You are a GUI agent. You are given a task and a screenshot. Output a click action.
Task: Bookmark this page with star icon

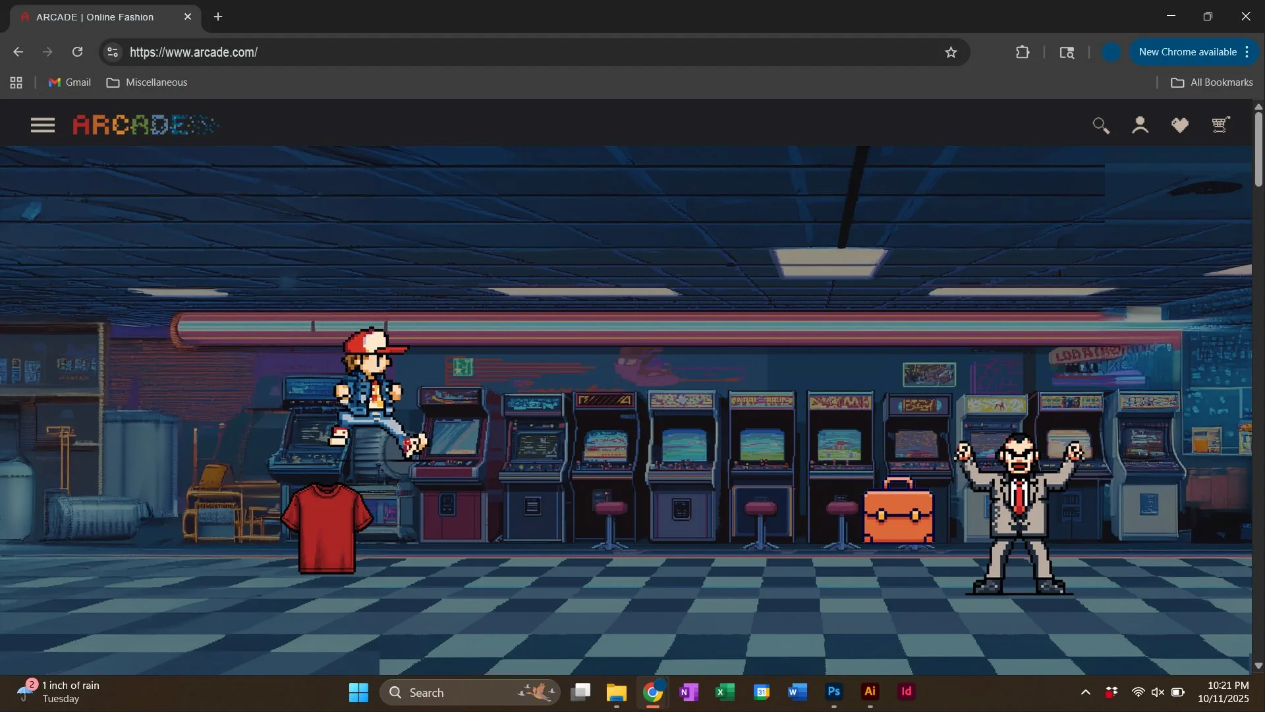(951, 52)
